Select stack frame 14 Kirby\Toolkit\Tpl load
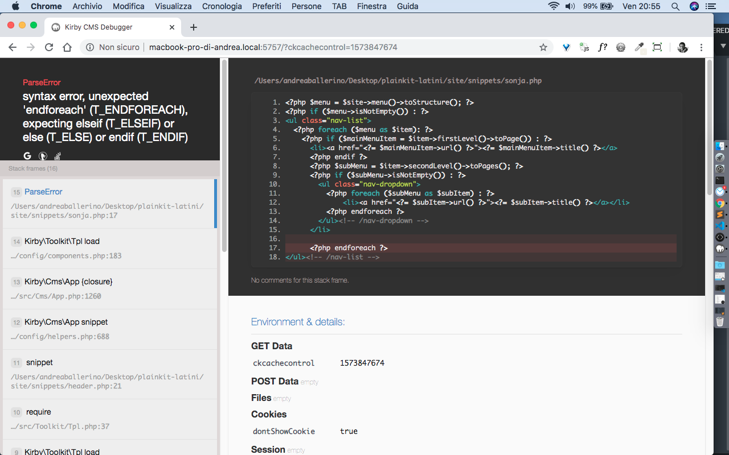729x455 pixels. [x=110, y=249]
